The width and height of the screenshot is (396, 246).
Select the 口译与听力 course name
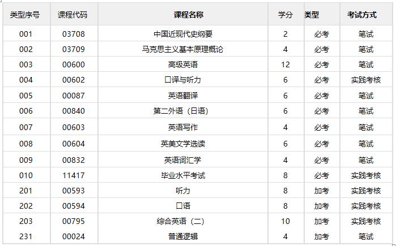pos(182,80)
